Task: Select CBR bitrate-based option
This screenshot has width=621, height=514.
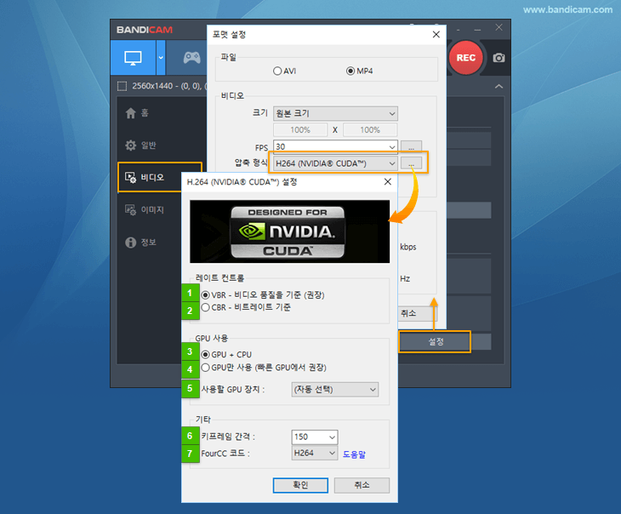Action: pos(246,307)
